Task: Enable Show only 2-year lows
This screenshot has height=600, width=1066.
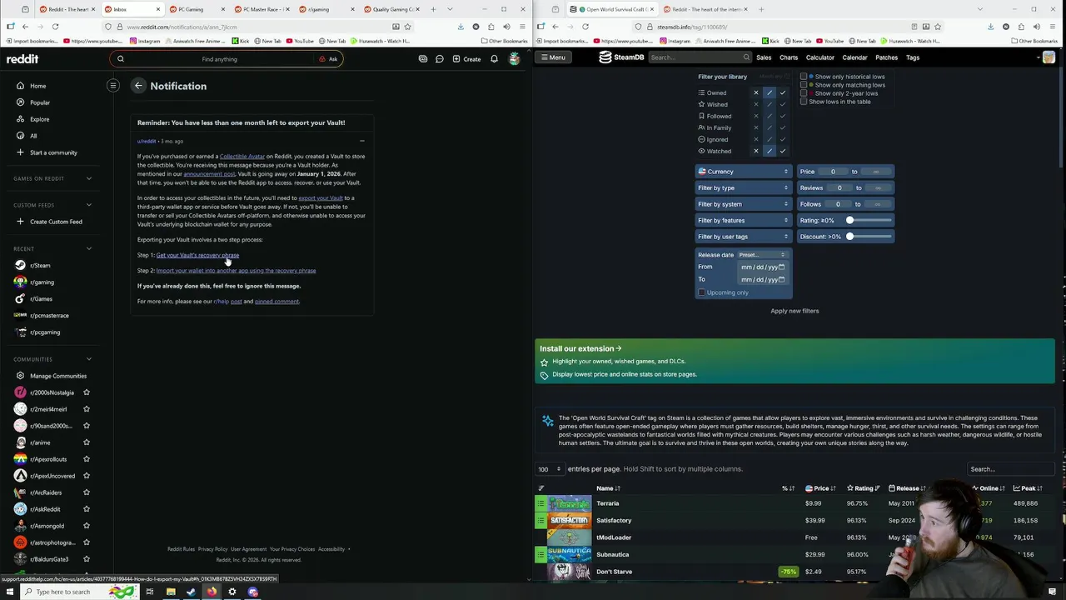Action: tap(804, 93)
